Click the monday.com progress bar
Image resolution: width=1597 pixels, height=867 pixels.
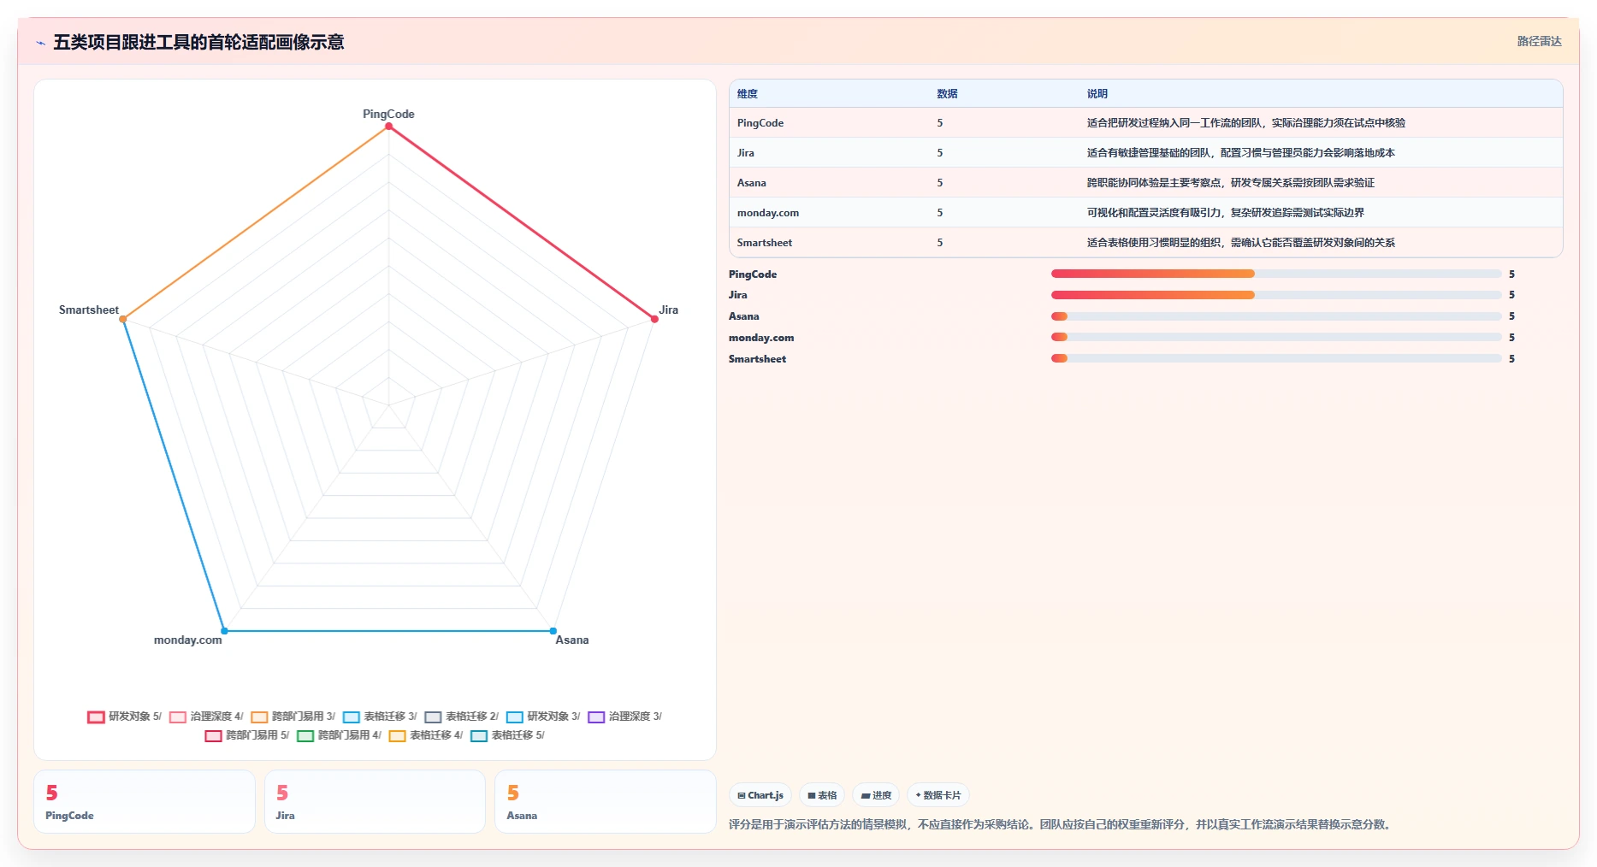tap(1276, 337)
